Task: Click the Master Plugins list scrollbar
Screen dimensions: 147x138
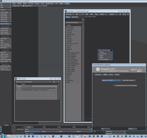Action: (59, 92)
